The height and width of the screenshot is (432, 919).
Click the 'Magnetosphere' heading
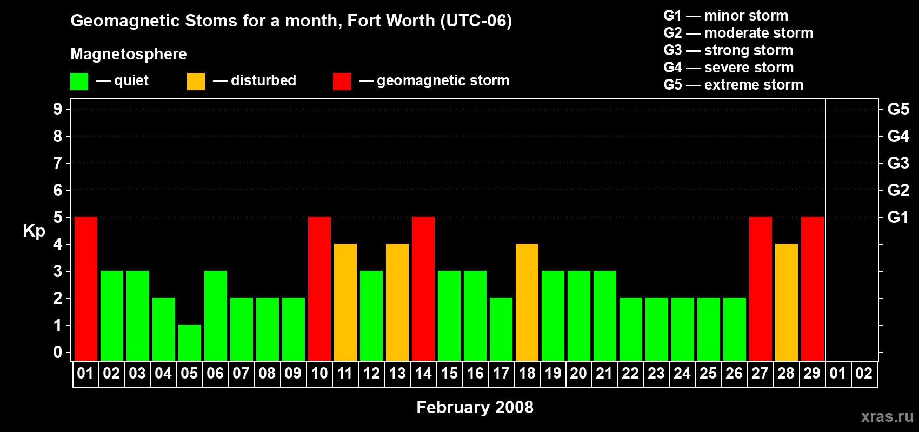click(x=129, y=54)
